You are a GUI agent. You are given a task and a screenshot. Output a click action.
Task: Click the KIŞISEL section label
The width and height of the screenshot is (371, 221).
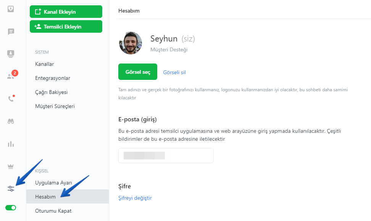(42, 171)
